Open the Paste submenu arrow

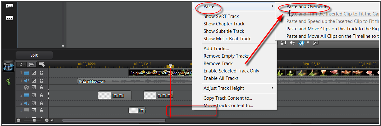pyautogui.click(x=272, y=6)
